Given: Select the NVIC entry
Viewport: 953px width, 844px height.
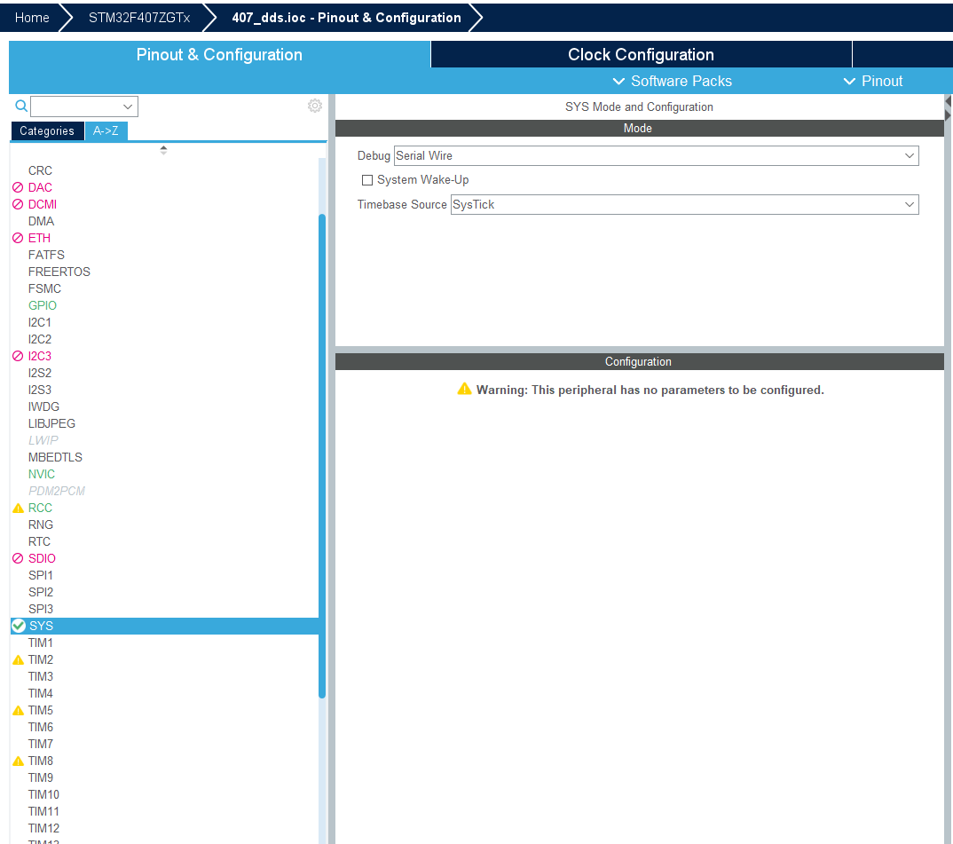Looking at the screenshot, I should (42, 474).
